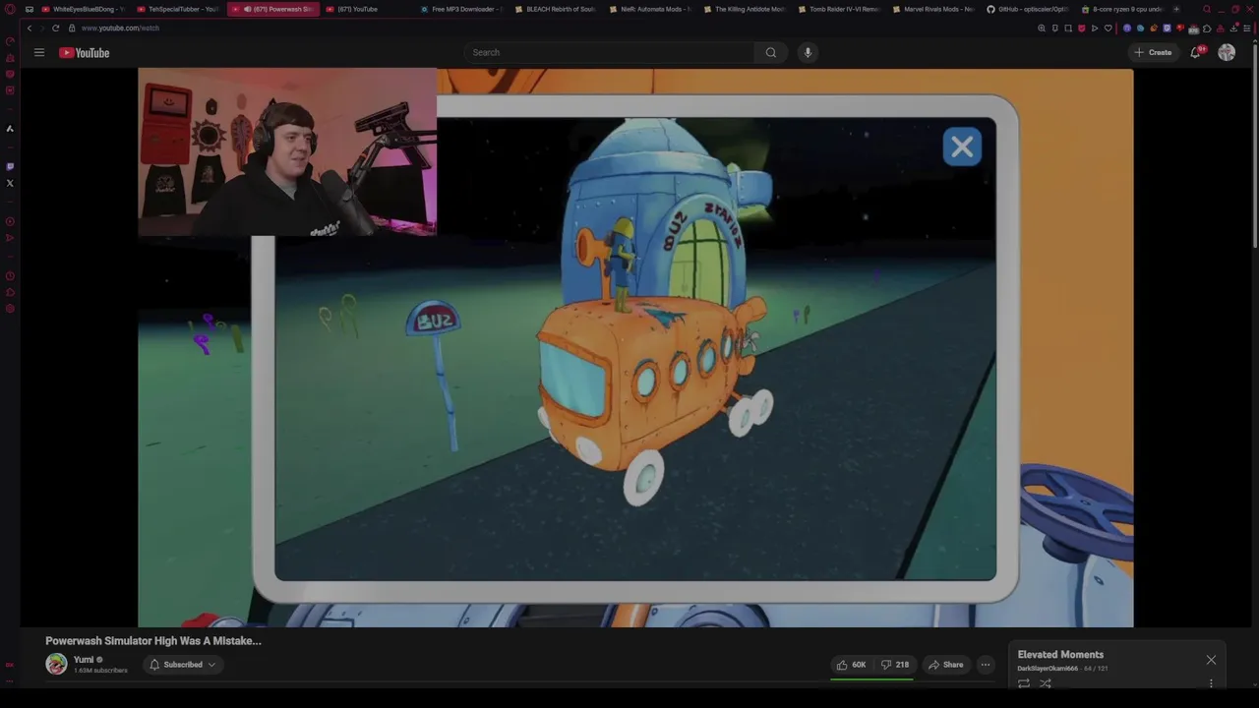This screenshot has height=708, width=1259.
Task: Select video title Powerwash Simulator High Was A Mistake
Action: point(153,640)
